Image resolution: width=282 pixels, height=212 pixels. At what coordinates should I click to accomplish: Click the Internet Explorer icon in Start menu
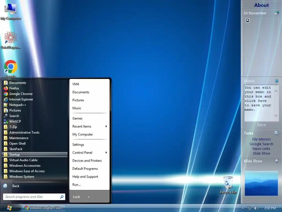tap(6, 99)
